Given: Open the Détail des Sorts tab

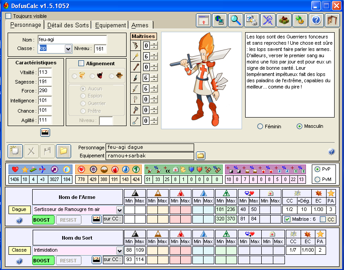Looking at the screenshot, I should (x=68, y=25).
